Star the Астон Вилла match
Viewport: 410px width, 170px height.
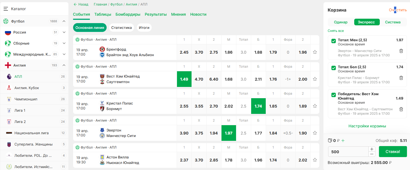(315, 160)
